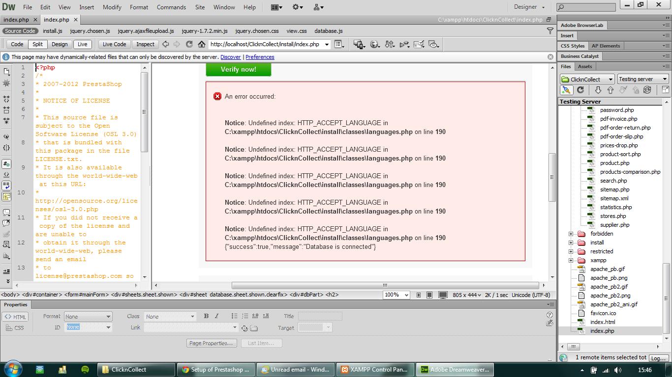The image size is (672, 377).
Task: Click the Preferences link
Action: click(260, 57)
